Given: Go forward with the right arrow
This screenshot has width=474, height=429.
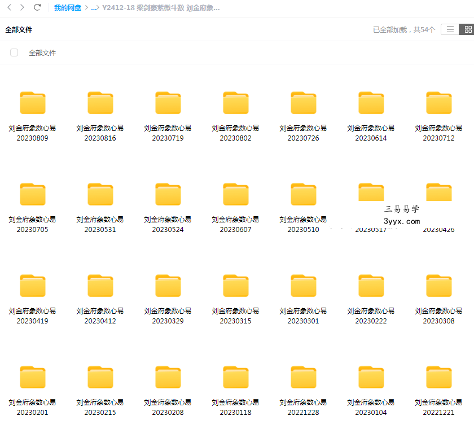Looking at the screenshot, I should pos(22,7).
